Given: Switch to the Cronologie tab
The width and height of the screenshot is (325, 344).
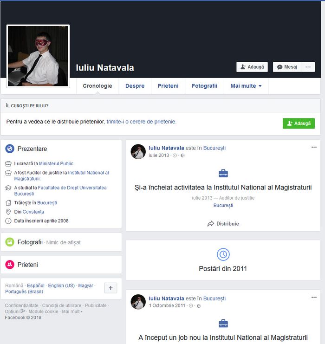Looking at the screenshot, I should point(97,86).
